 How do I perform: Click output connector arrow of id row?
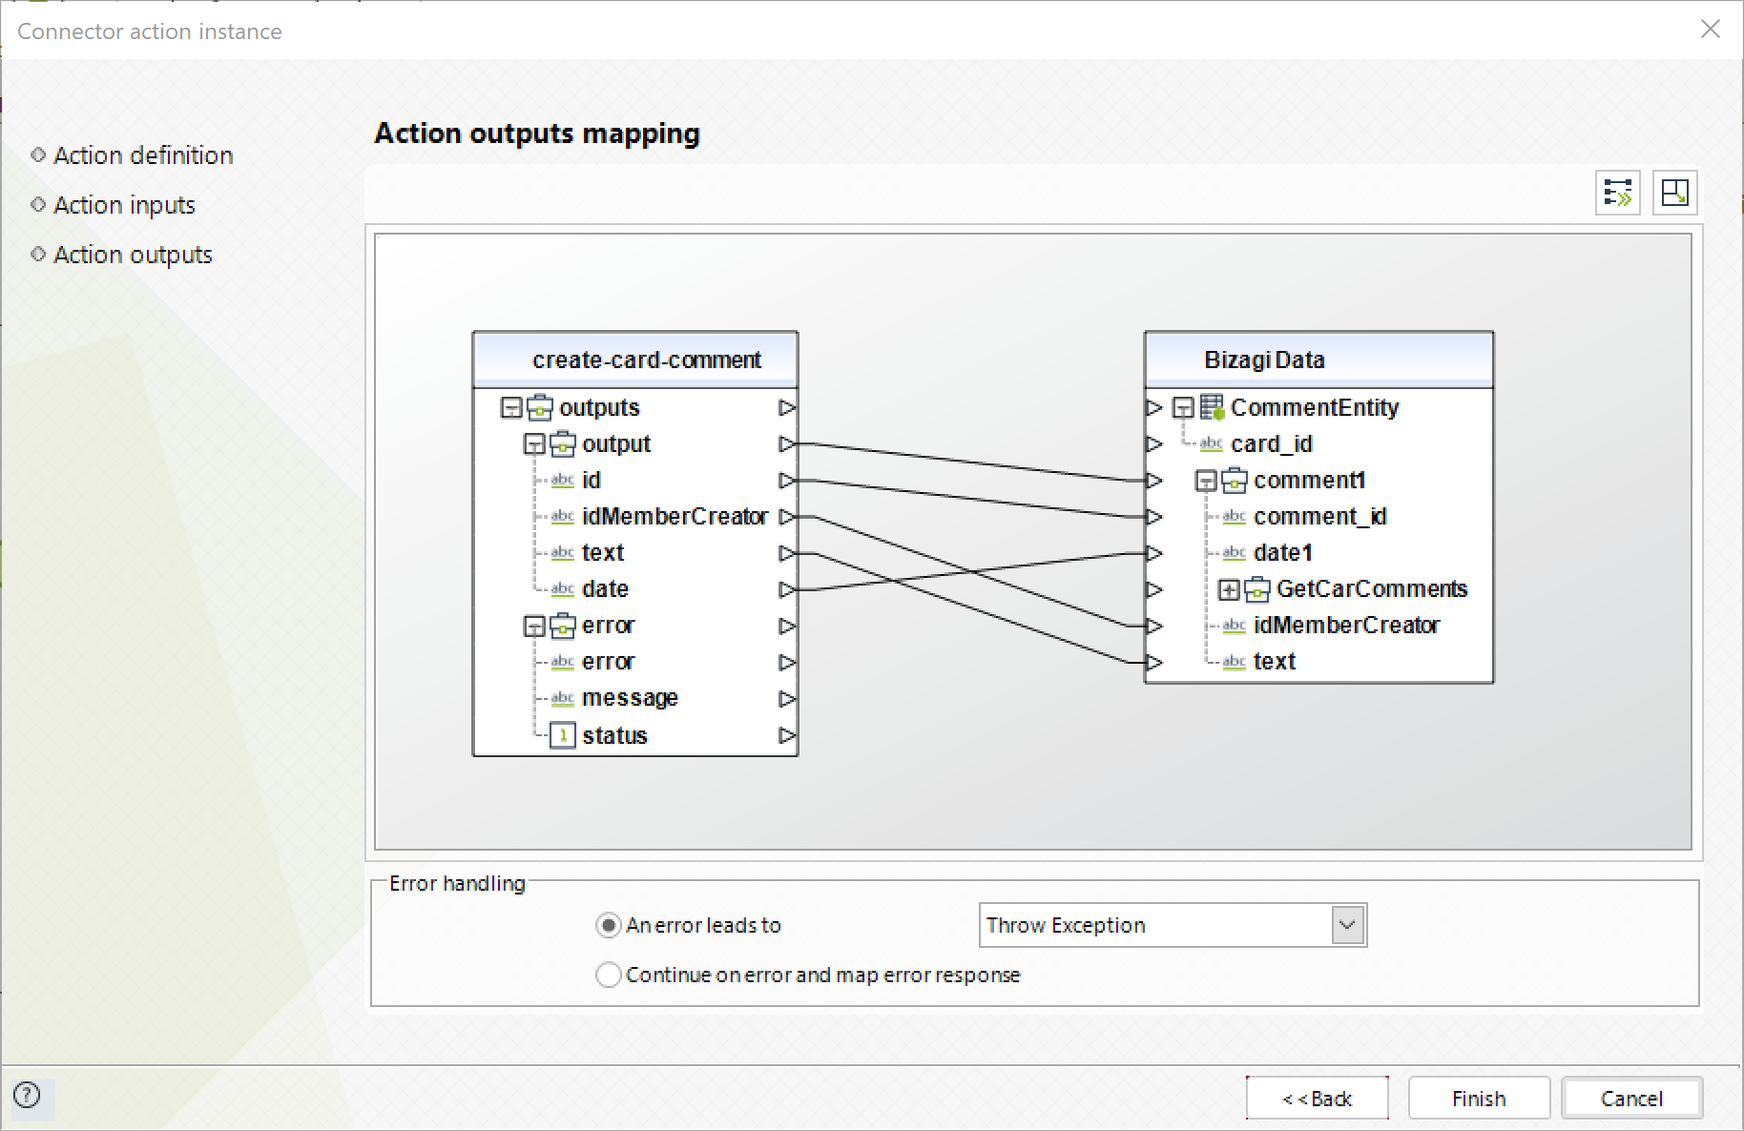click(787, 480)
